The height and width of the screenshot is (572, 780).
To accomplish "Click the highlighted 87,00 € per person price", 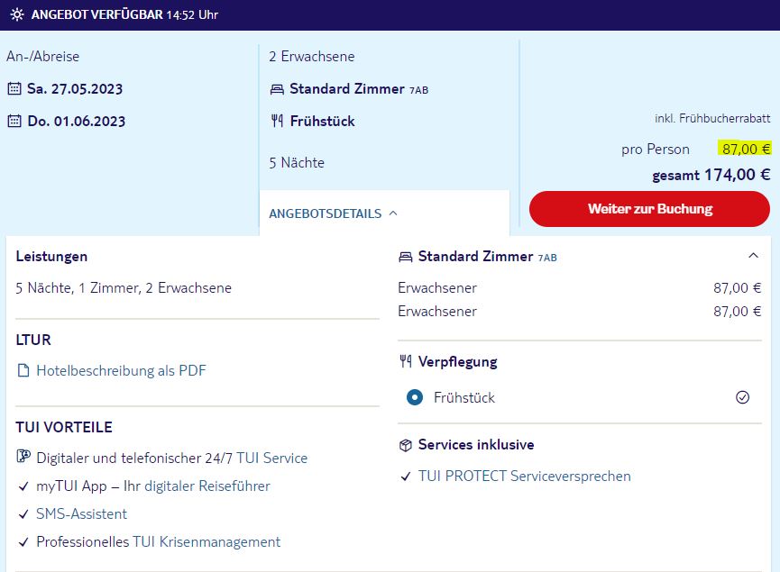I will (x=745, y=149).
